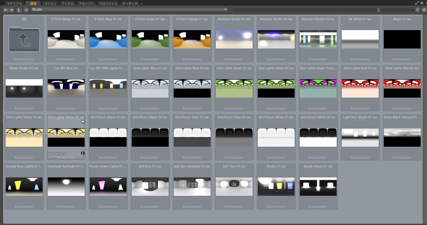Select 3 Point Beige 01 preset
The height and width of the screenshot is (225, 427).
click(66, 39)
